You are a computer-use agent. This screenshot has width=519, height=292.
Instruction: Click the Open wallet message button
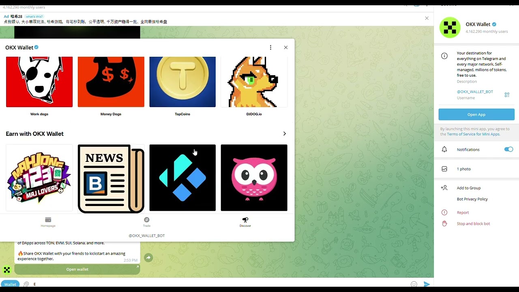tap(77, 269)
